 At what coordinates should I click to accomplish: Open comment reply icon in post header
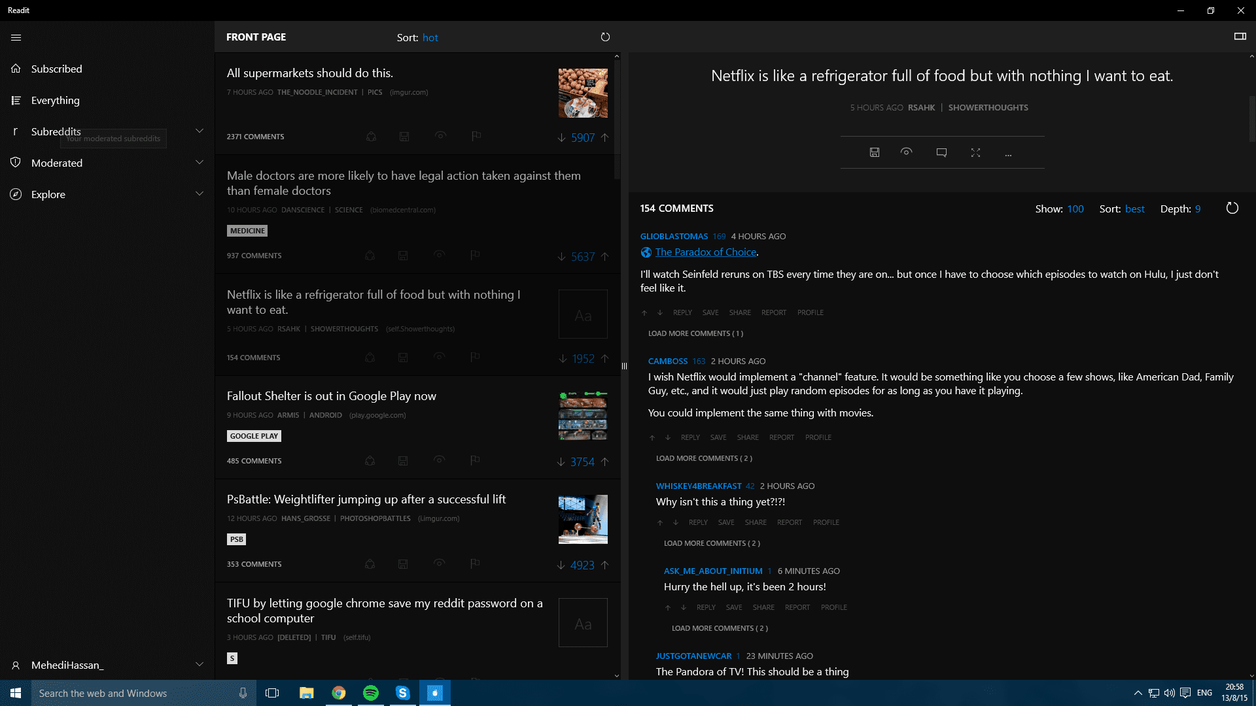[941, 152]
